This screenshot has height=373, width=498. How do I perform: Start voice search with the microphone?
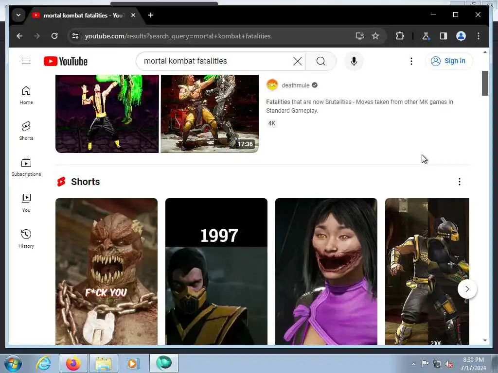point(354,61)
